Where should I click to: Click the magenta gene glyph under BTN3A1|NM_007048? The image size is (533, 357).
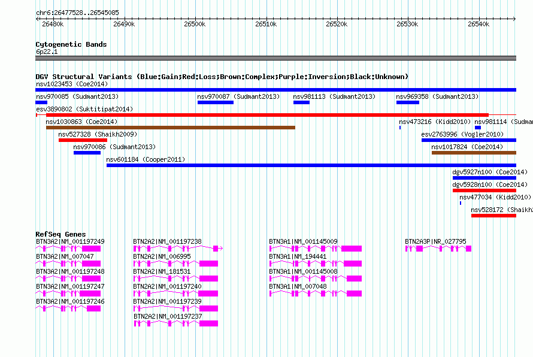tap(316, 294)
